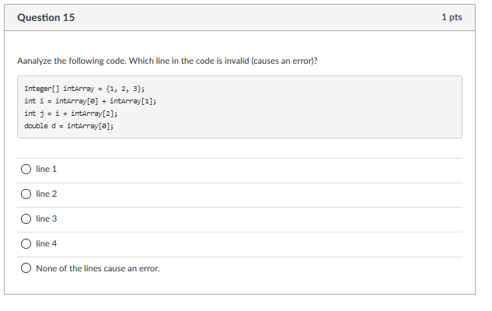Choose the "line 2" radio button

[26, 194]
